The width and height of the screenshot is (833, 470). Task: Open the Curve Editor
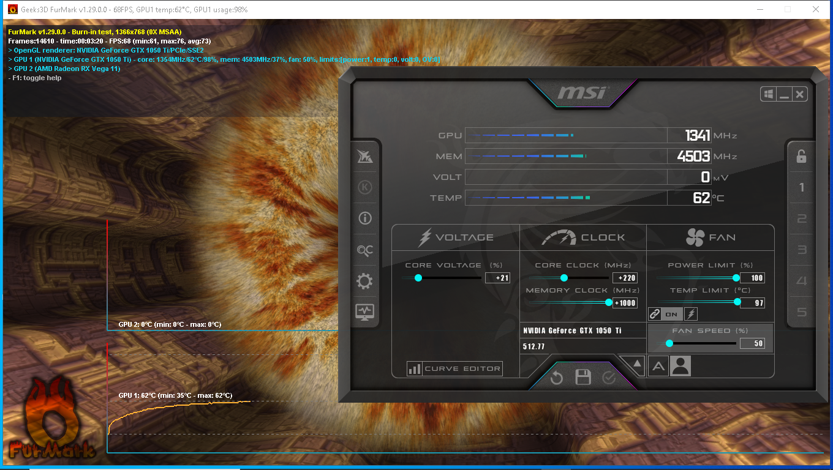tap(454, 368)
